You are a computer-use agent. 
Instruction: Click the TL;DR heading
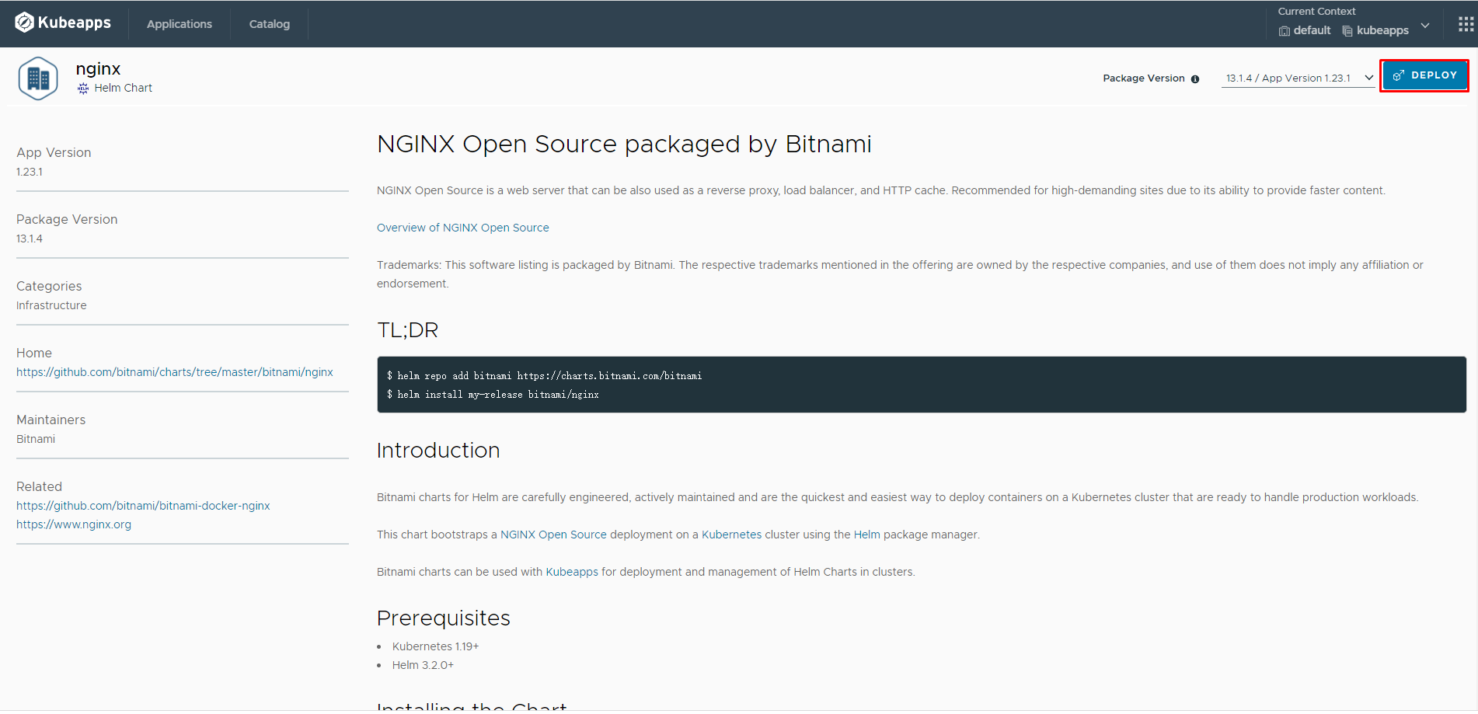(x=407, y=330)
